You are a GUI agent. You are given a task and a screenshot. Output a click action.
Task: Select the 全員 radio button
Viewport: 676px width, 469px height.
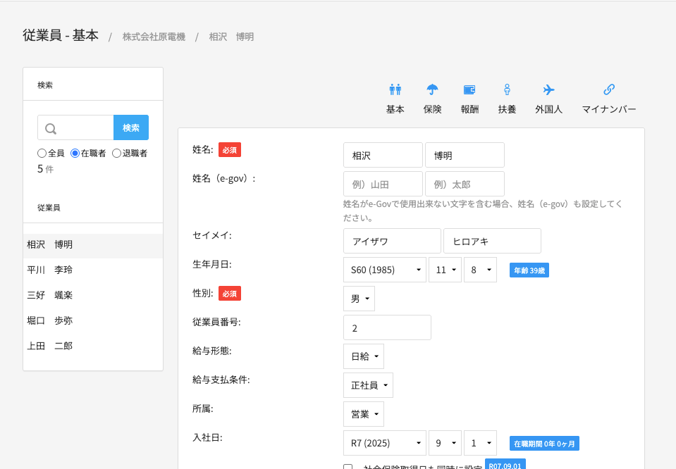click(x=42, y=154)
